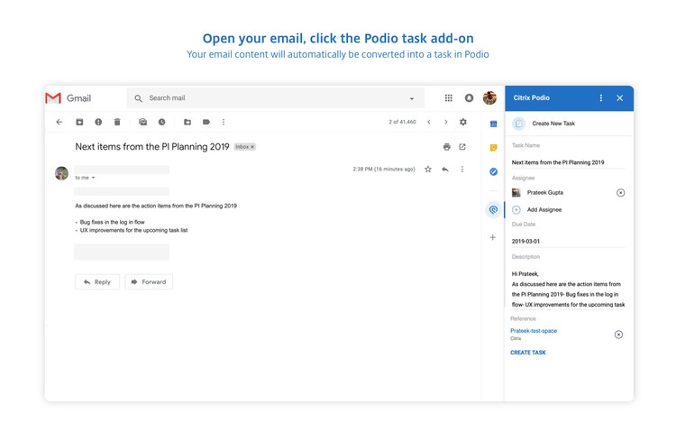Reply using the arrow icon by star

[x=445, y=170]
